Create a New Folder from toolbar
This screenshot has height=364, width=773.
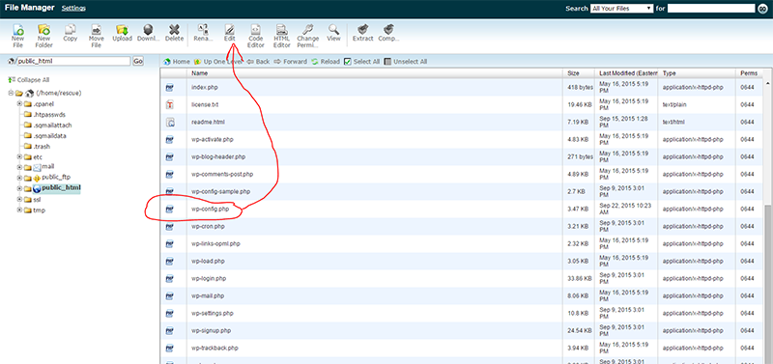tap(43, 30)
